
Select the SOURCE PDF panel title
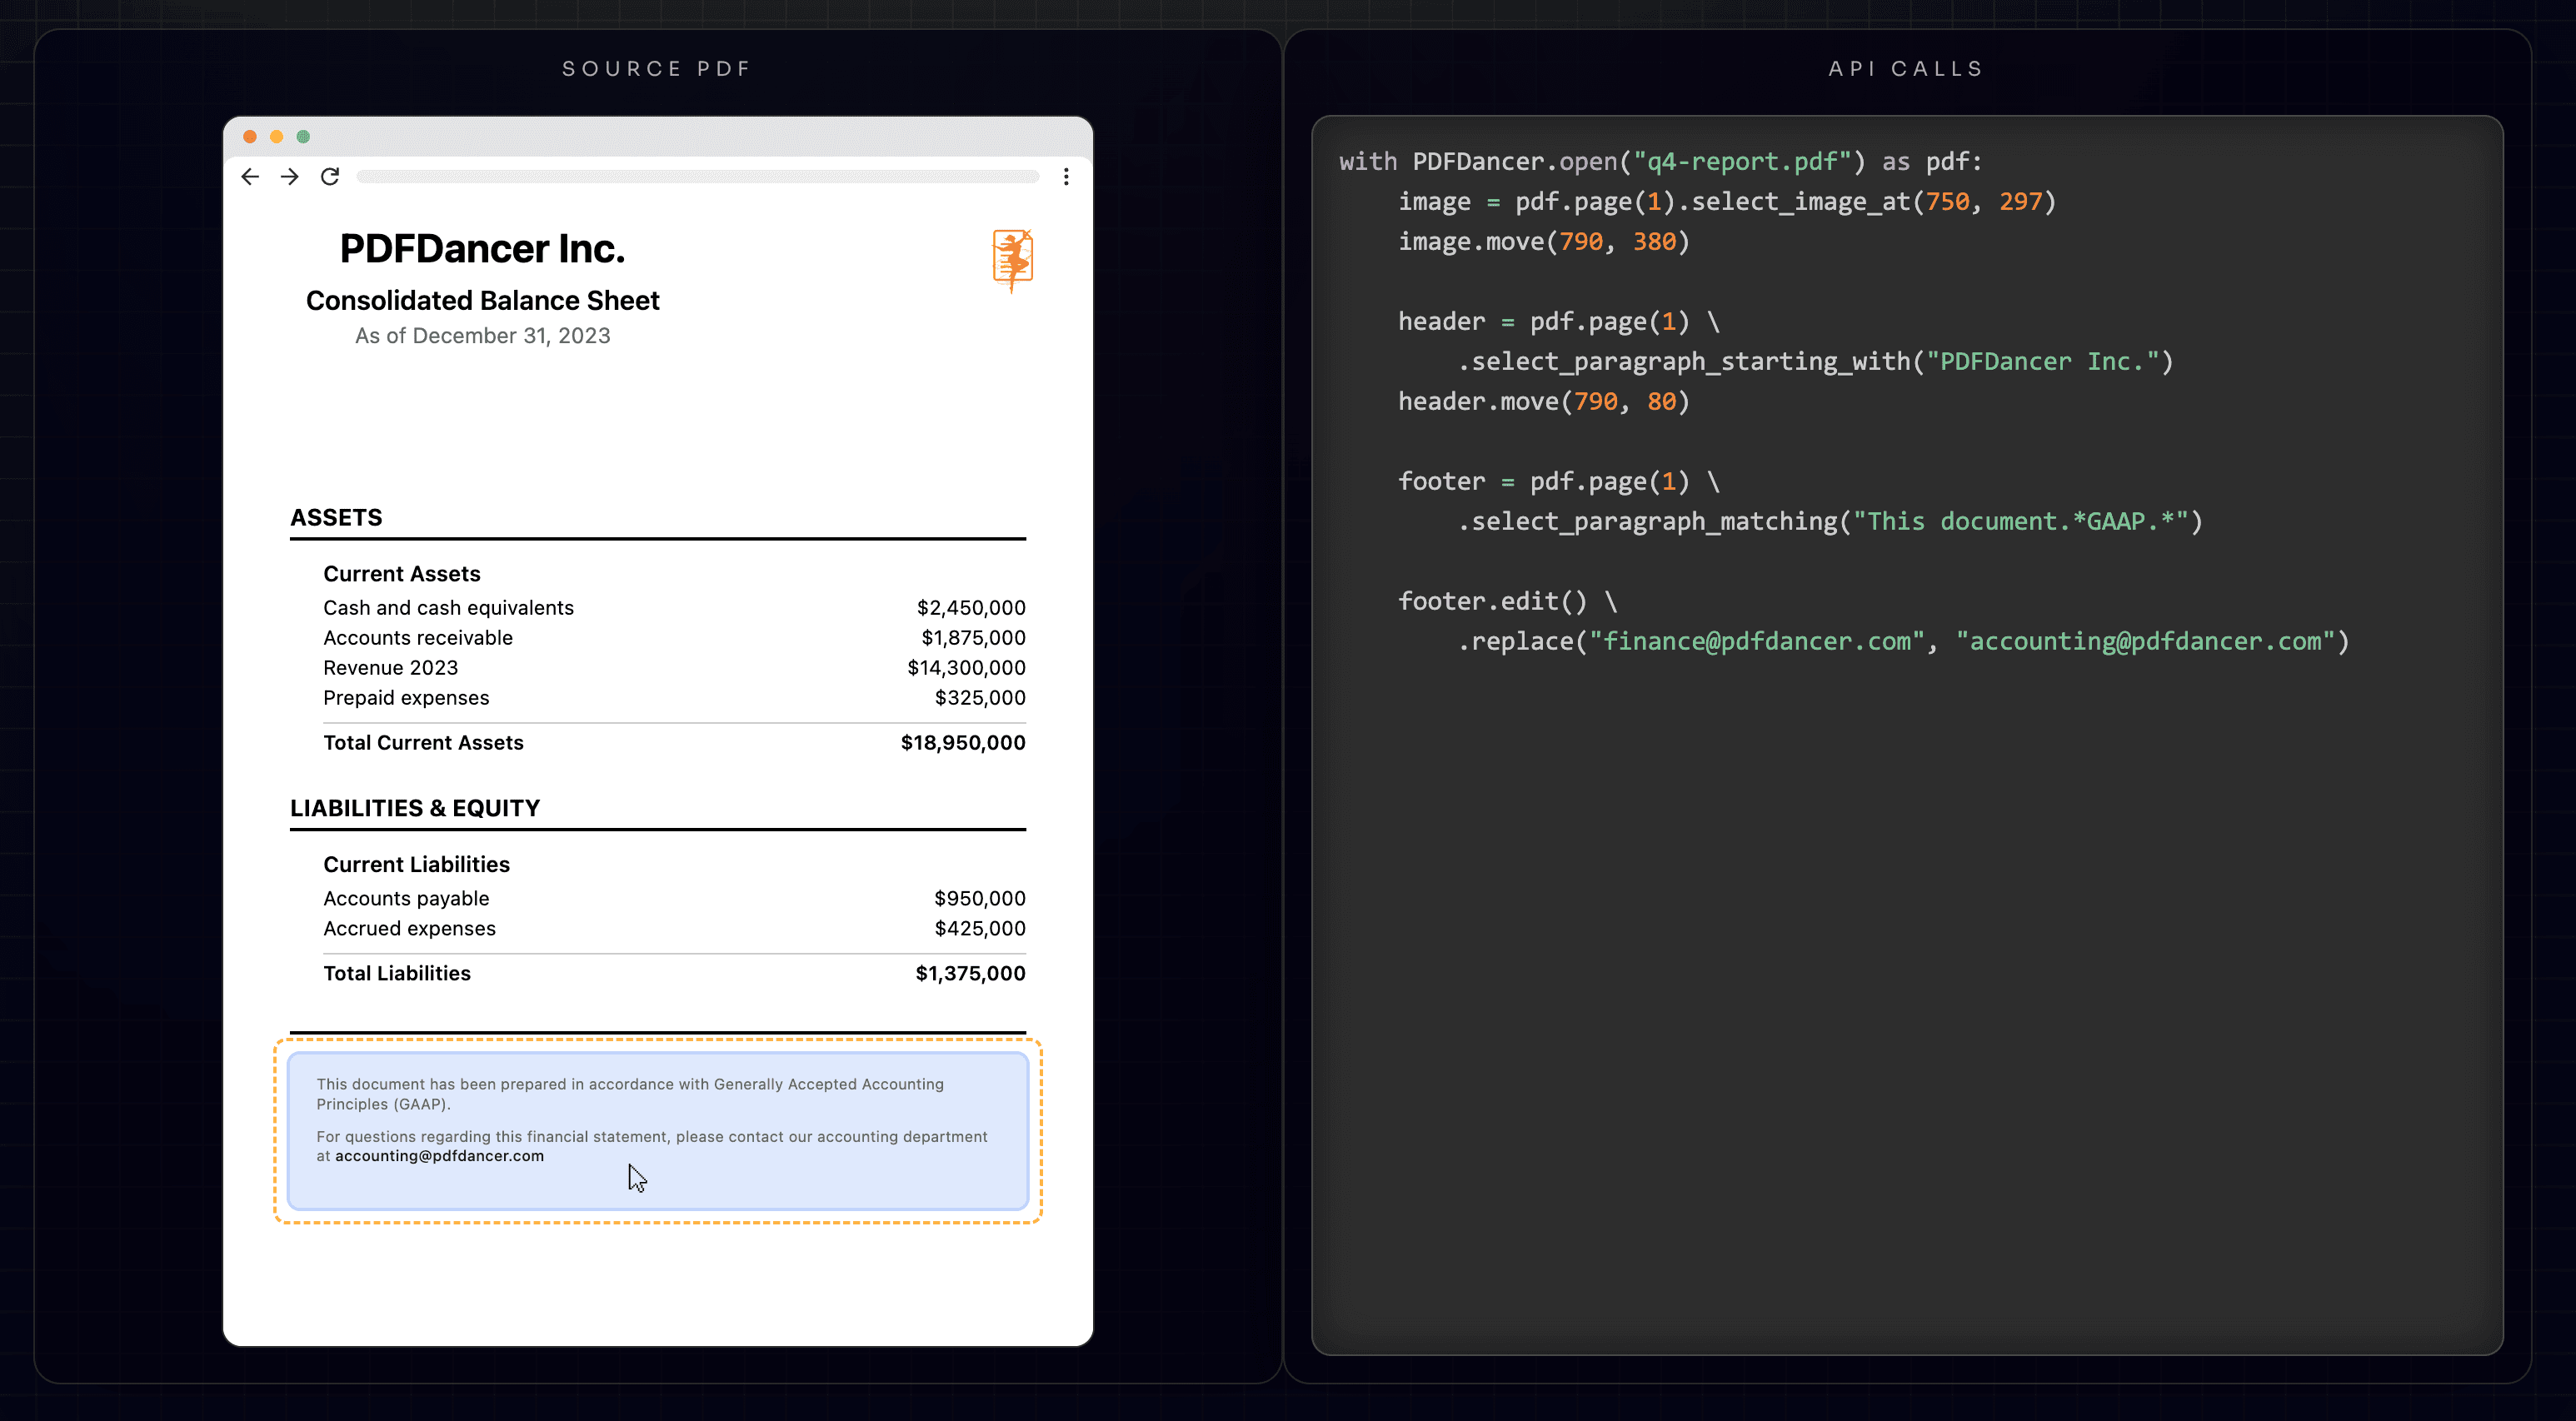656,68
